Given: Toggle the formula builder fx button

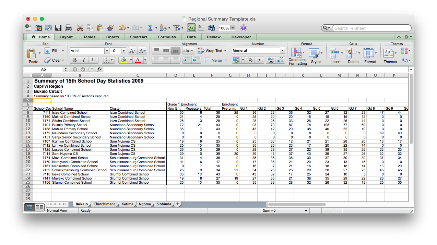Looking at the screenshot, I should coord(191,28).
